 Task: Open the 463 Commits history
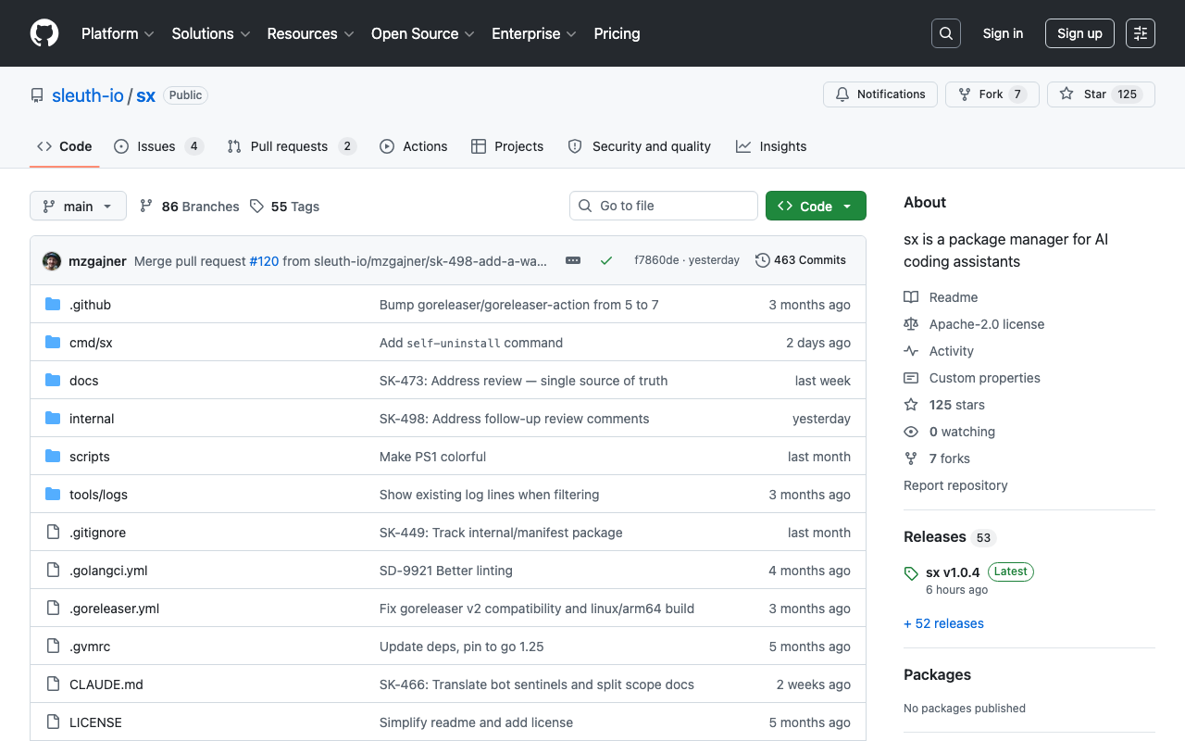[801, 260]
